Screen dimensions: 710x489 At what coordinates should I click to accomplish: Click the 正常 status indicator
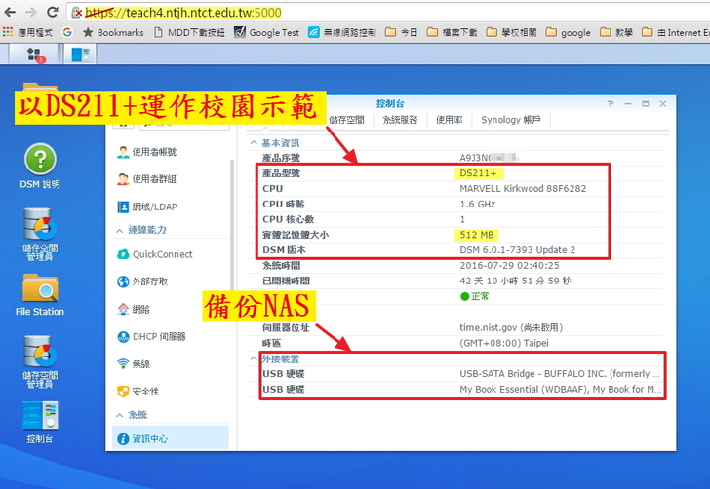[x=474, y=296]
